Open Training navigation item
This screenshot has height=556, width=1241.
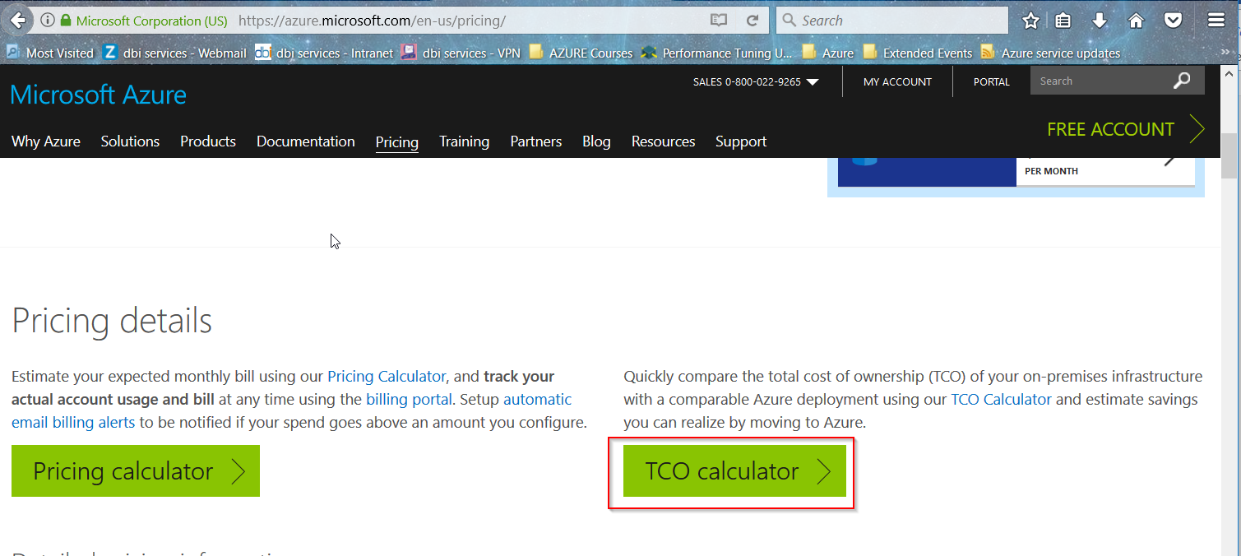pyautogui.click(x=464, y=141)
